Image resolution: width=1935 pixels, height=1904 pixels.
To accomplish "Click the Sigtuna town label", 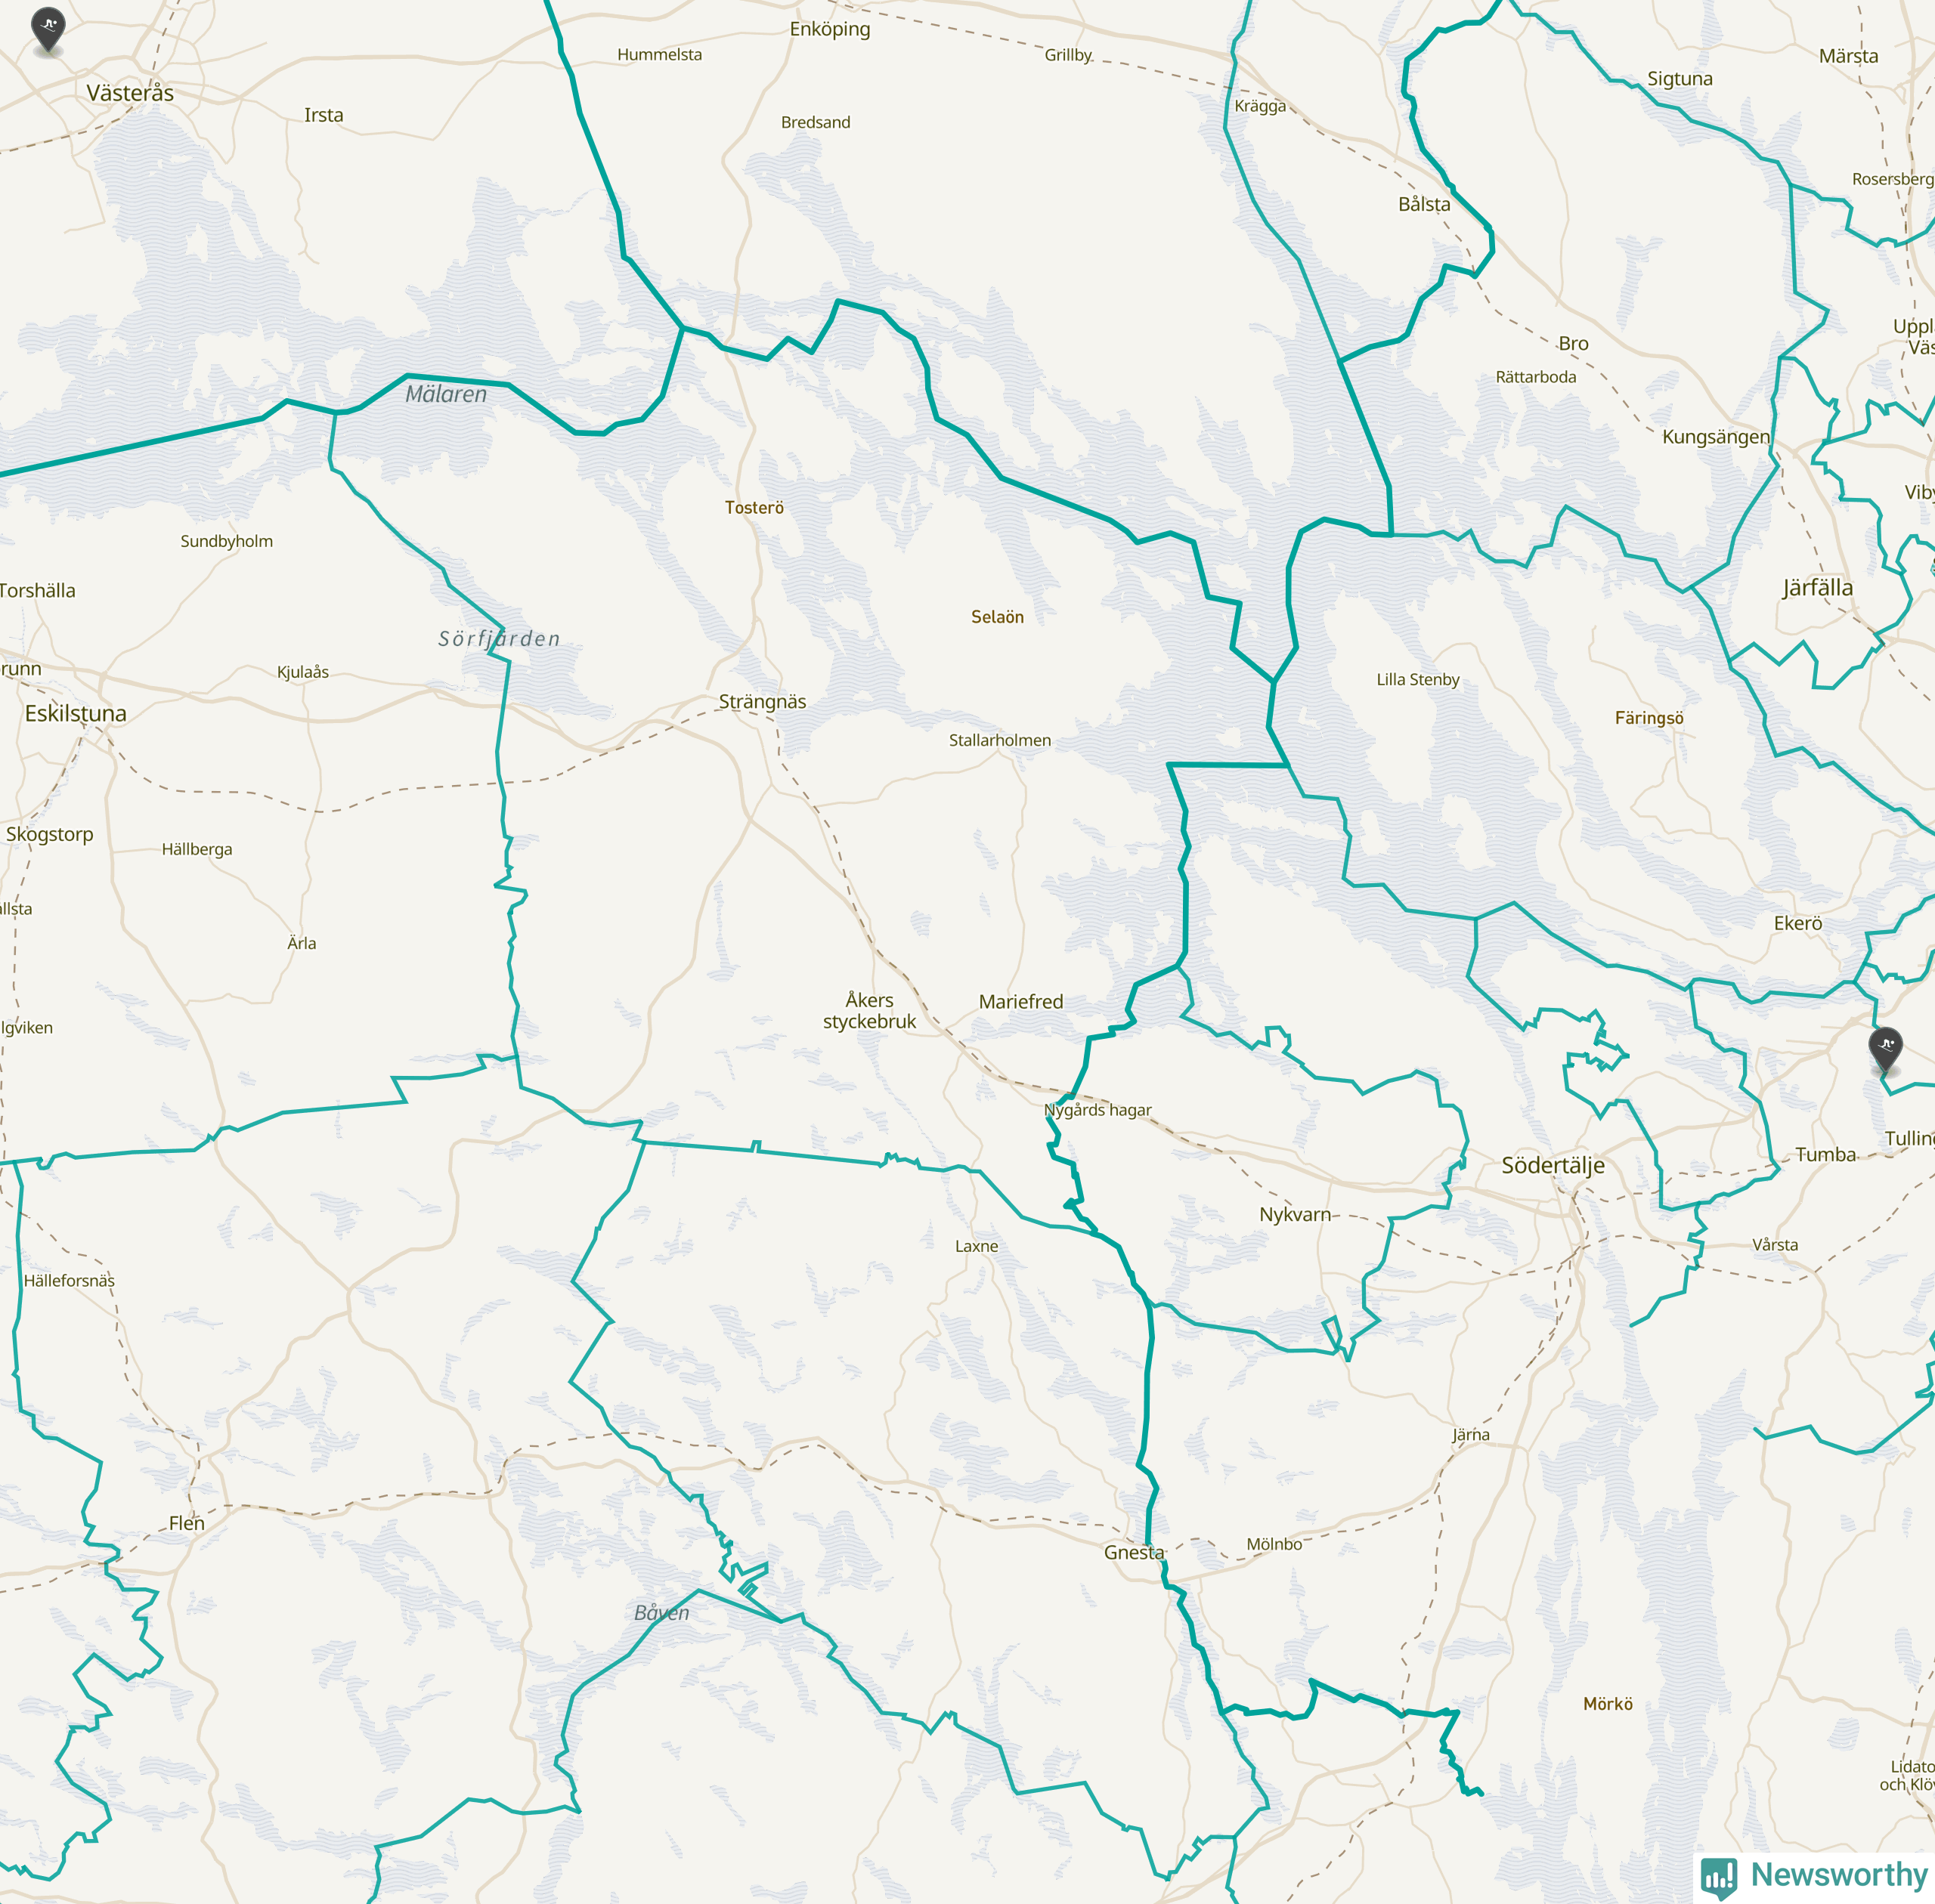I will (1680, 79).
